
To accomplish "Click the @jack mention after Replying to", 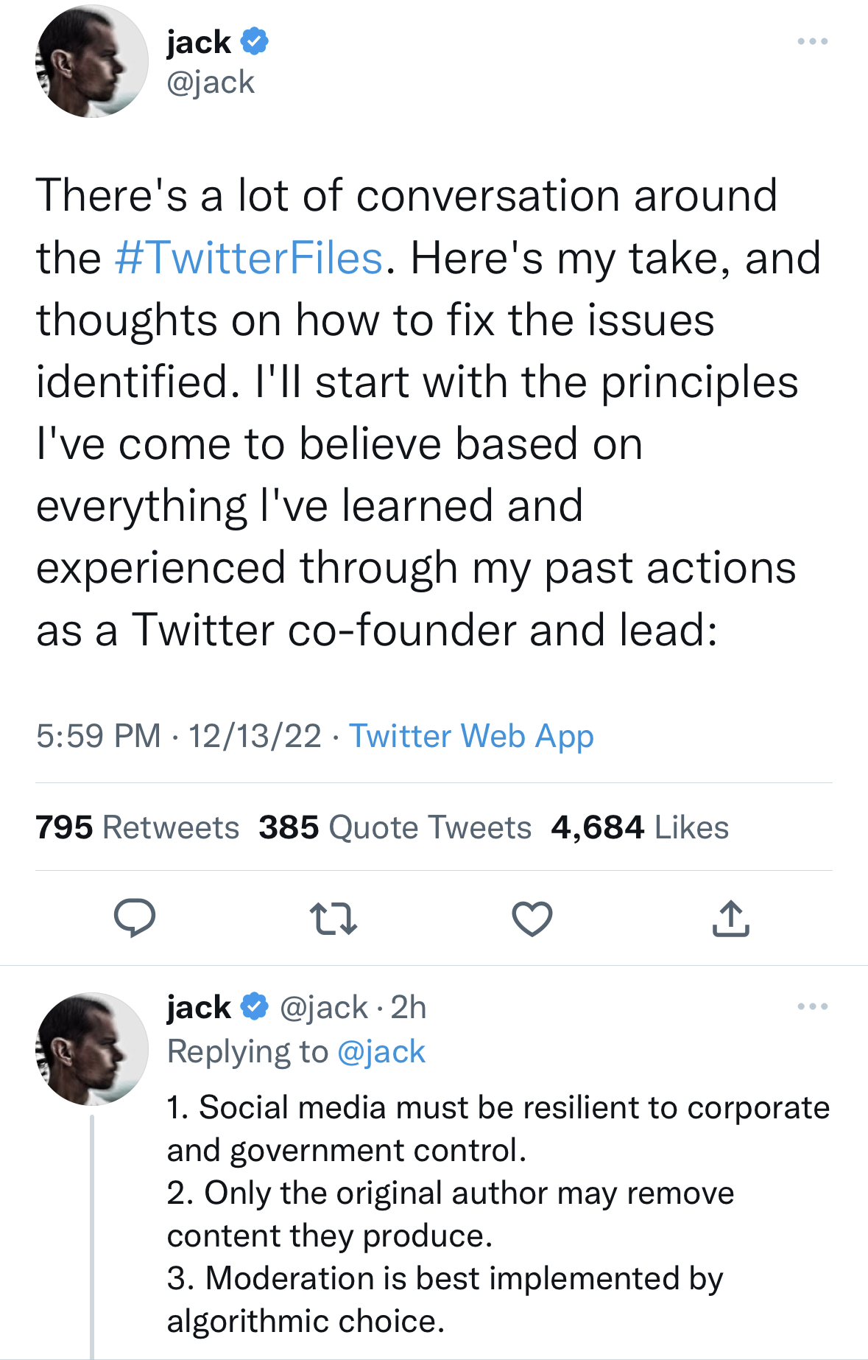I will (381, 1051).
